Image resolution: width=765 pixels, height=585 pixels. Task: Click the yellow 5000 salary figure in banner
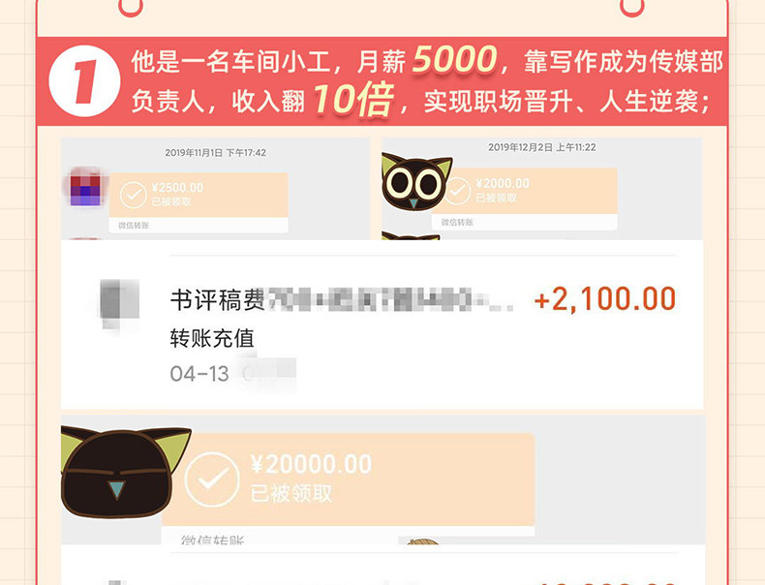[455, 60]
